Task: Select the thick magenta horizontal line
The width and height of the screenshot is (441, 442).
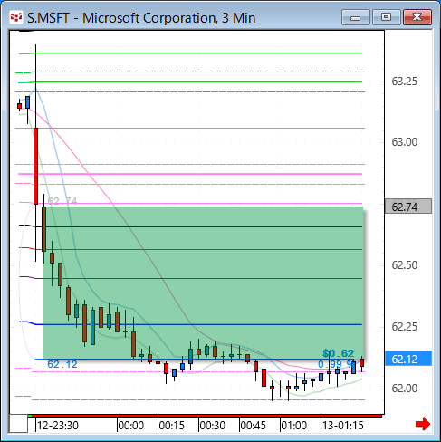Action: (190, 174)
